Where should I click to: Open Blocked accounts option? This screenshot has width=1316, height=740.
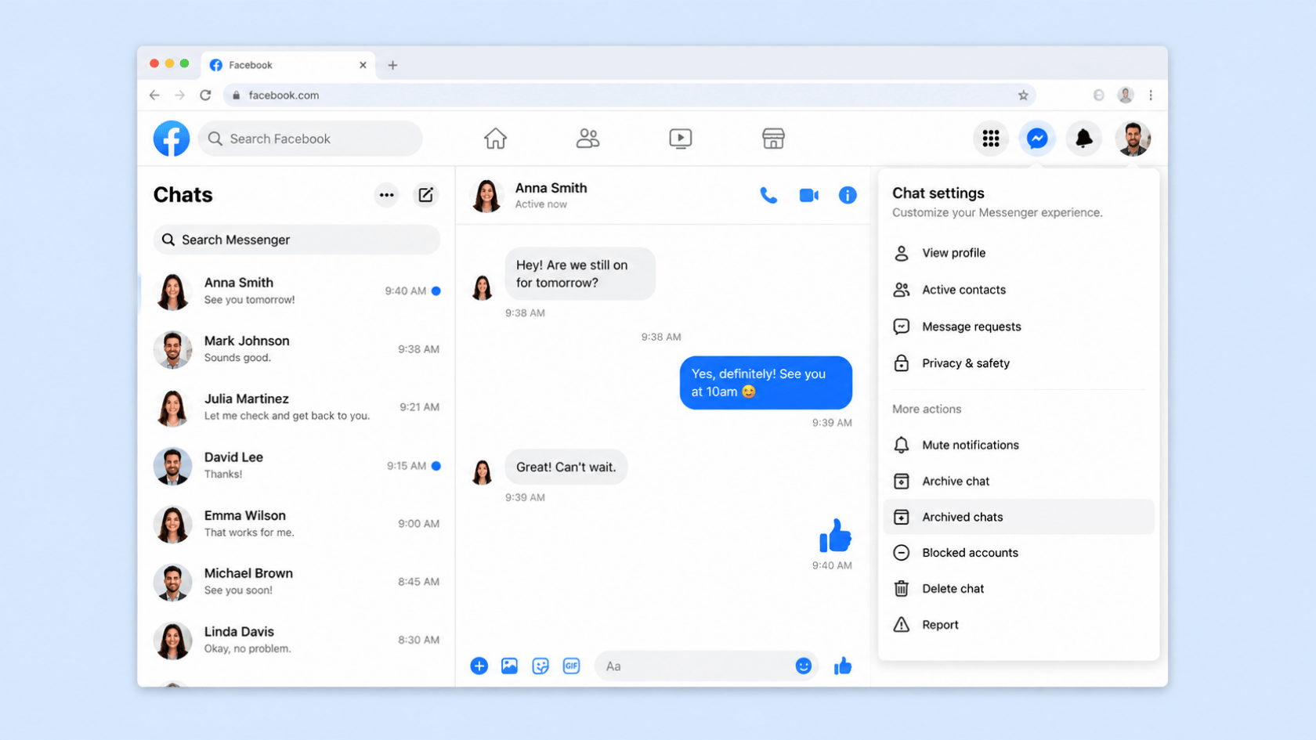(1018, 553)
